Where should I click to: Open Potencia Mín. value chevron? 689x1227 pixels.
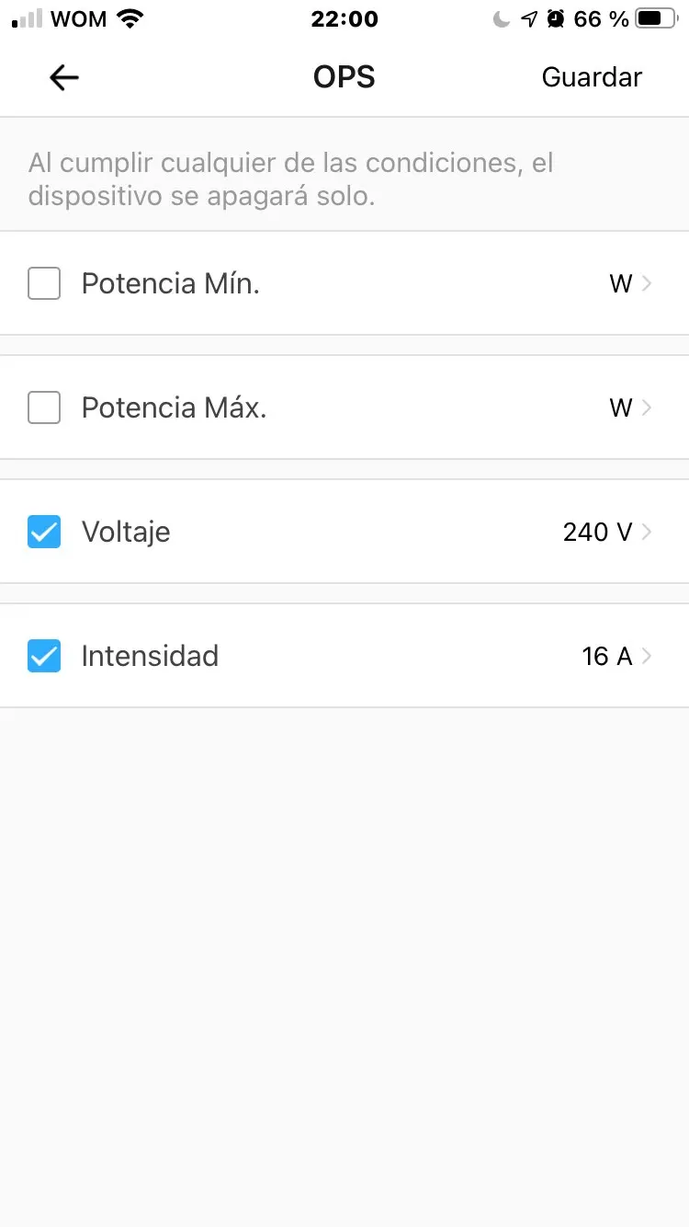click(647, 283)
